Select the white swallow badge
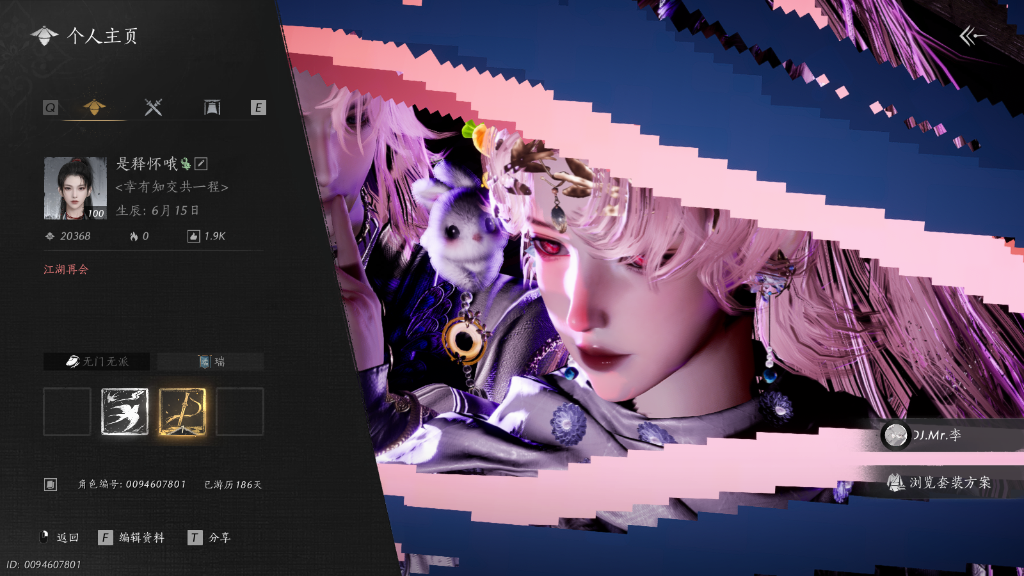This screenshot has height=576, width=1024. 125,412
